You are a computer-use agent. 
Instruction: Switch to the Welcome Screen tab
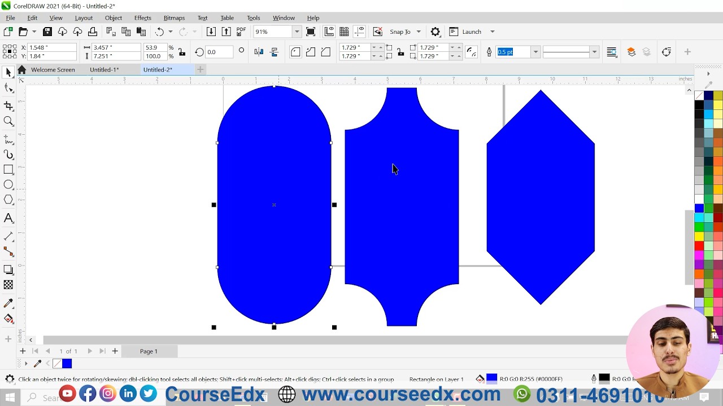(53, 69)
